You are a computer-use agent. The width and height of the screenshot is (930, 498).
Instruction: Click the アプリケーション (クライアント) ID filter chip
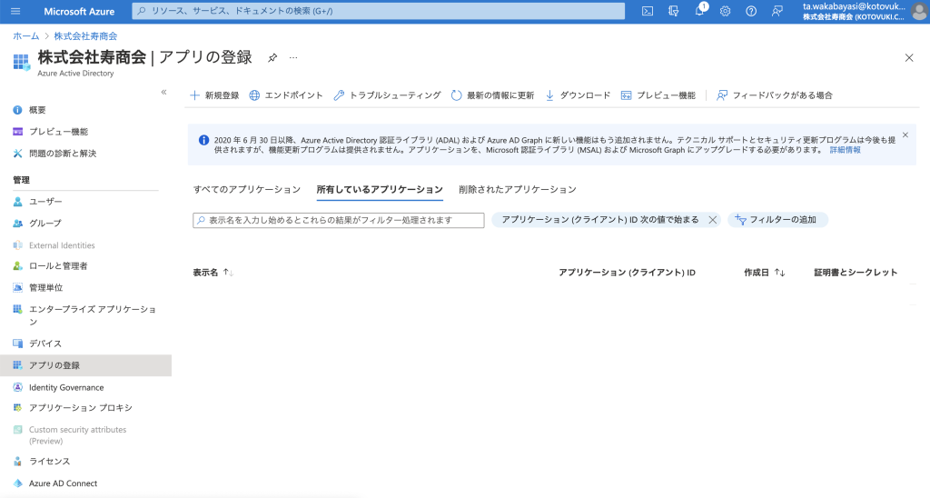coord(599,220)
